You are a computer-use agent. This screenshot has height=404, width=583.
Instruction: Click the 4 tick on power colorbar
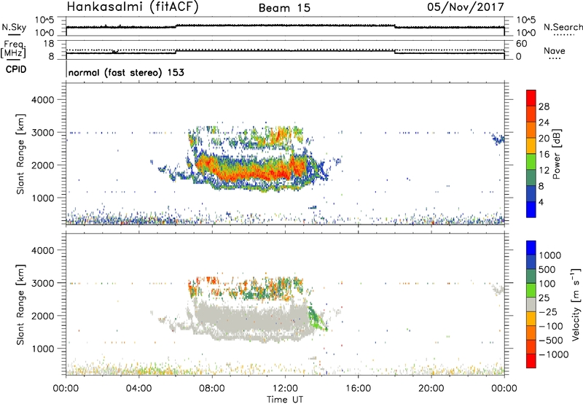541,202
